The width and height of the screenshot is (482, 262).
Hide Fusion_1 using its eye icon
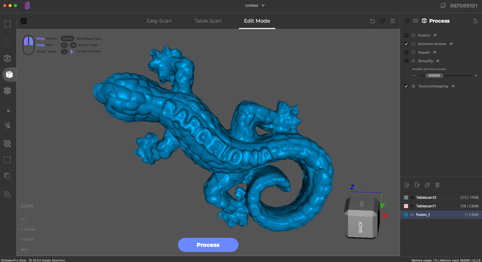[x=412, y=215]
